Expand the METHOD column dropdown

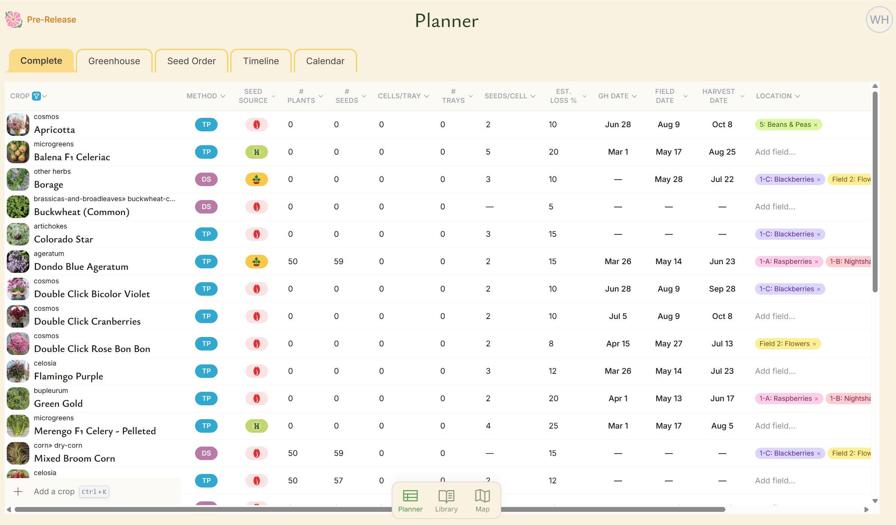[x=222, y=96]
